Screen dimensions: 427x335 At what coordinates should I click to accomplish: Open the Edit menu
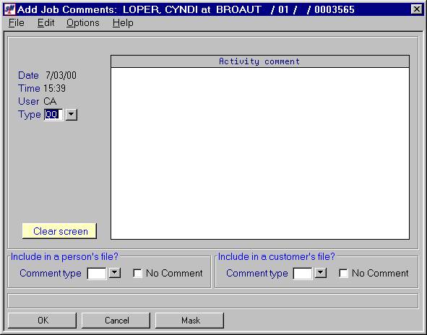point(46,23)
